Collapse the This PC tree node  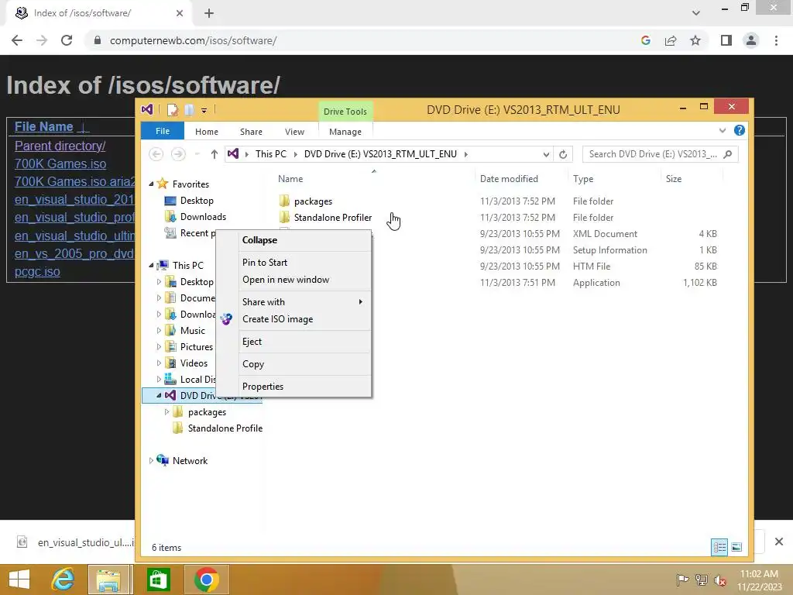(151, 266)
